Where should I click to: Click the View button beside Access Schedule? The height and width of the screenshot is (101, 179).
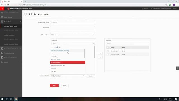pyautogui.click(x=91, y=76)
